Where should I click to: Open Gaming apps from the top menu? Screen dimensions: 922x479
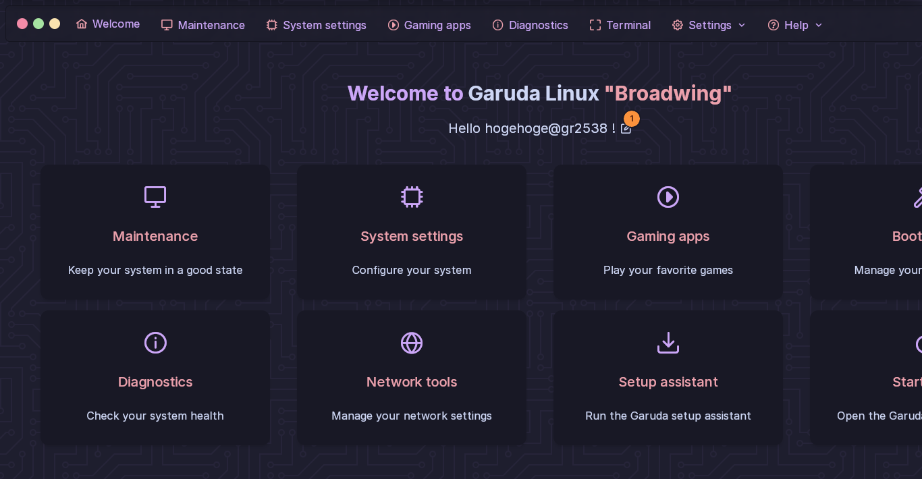click(430, 25)
